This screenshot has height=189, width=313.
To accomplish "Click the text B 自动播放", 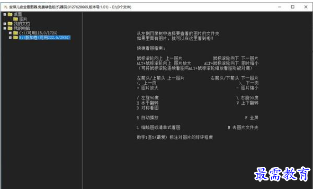I will click(148, 117).
